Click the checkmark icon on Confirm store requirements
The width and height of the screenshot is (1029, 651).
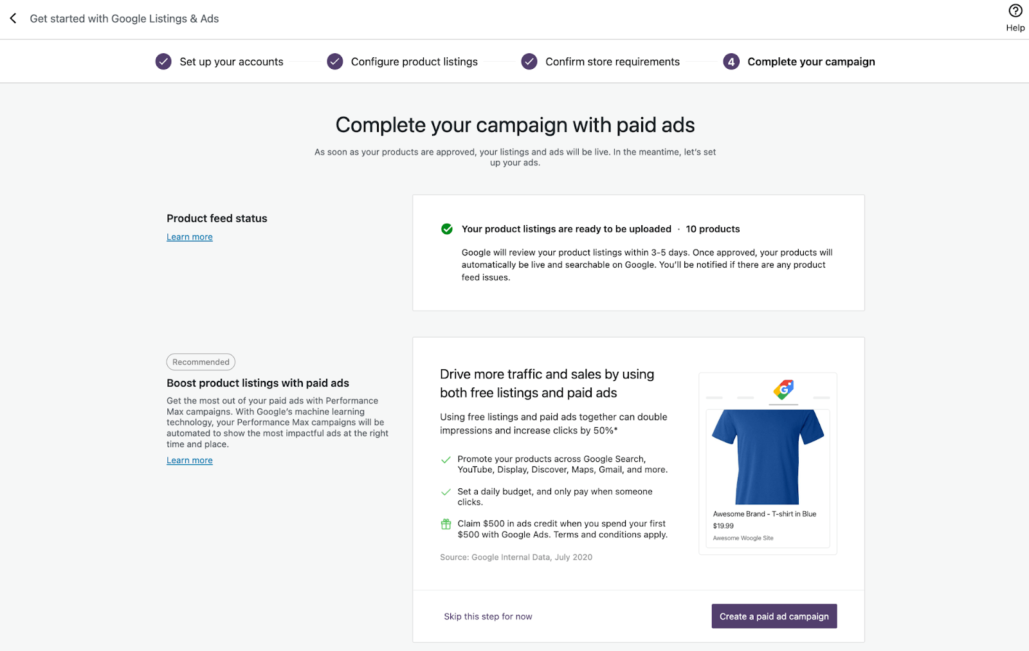coord(529,61)
